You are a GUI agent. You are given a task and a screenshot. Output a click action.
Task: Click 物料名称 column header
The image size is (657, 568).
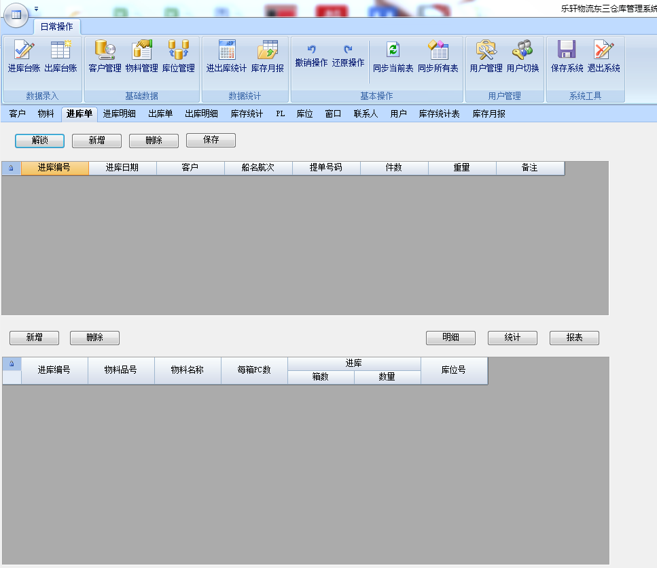tap(188, 370)
